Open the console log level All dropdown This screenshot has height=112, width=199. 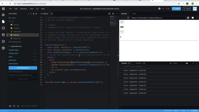click(x=187, y=63)
